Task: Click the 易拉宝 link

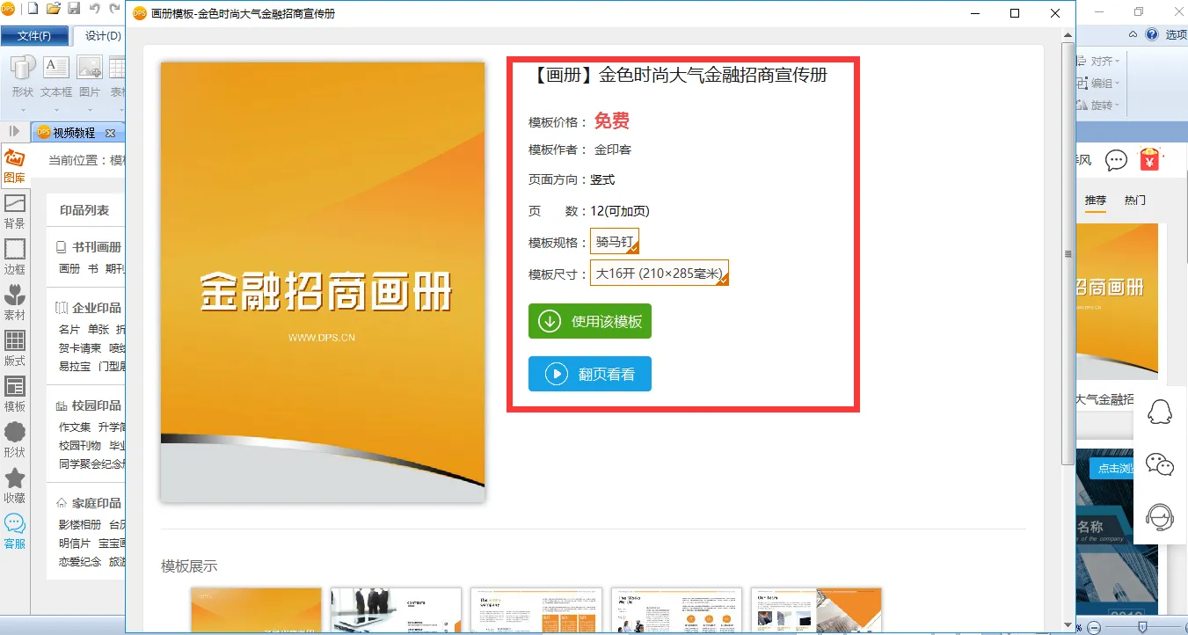Action: pos(75,366)
